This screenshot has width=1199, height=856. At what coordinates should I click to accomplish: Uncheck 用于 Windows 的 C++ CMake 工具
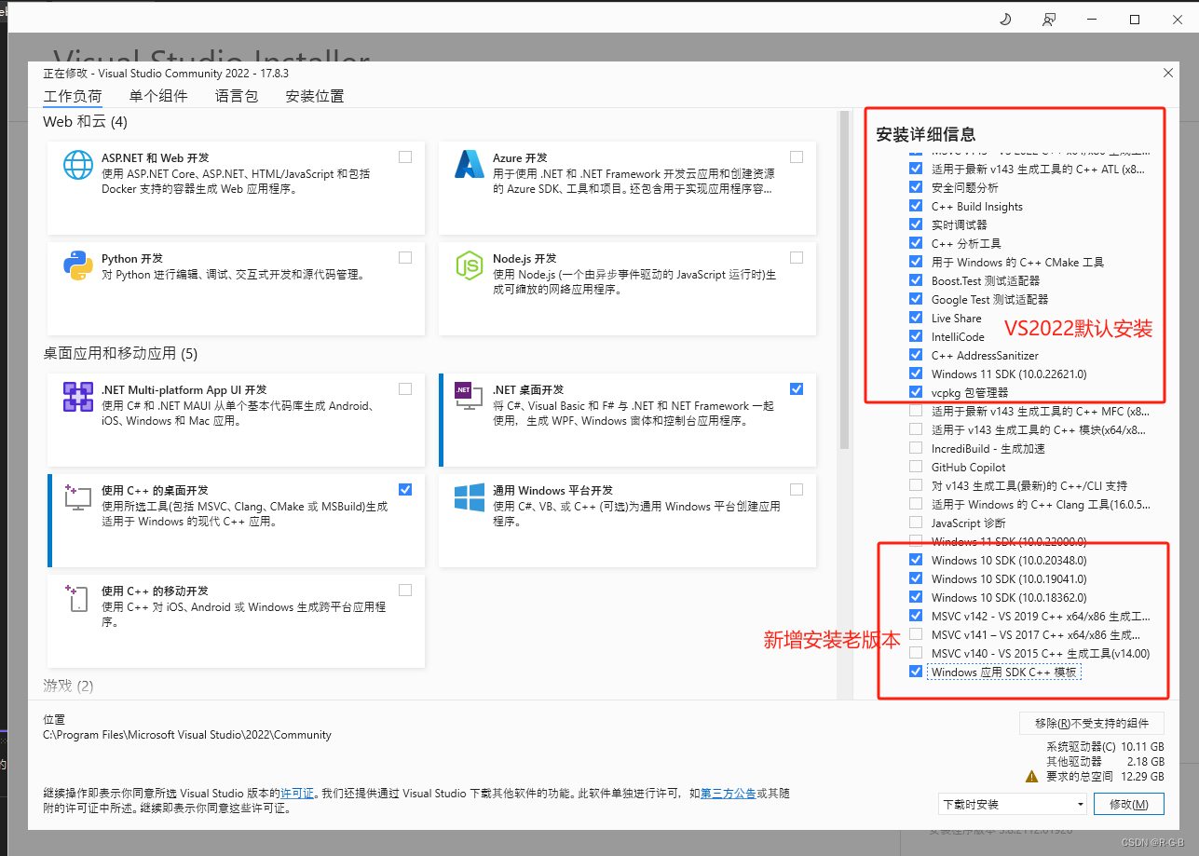[916, 262]
